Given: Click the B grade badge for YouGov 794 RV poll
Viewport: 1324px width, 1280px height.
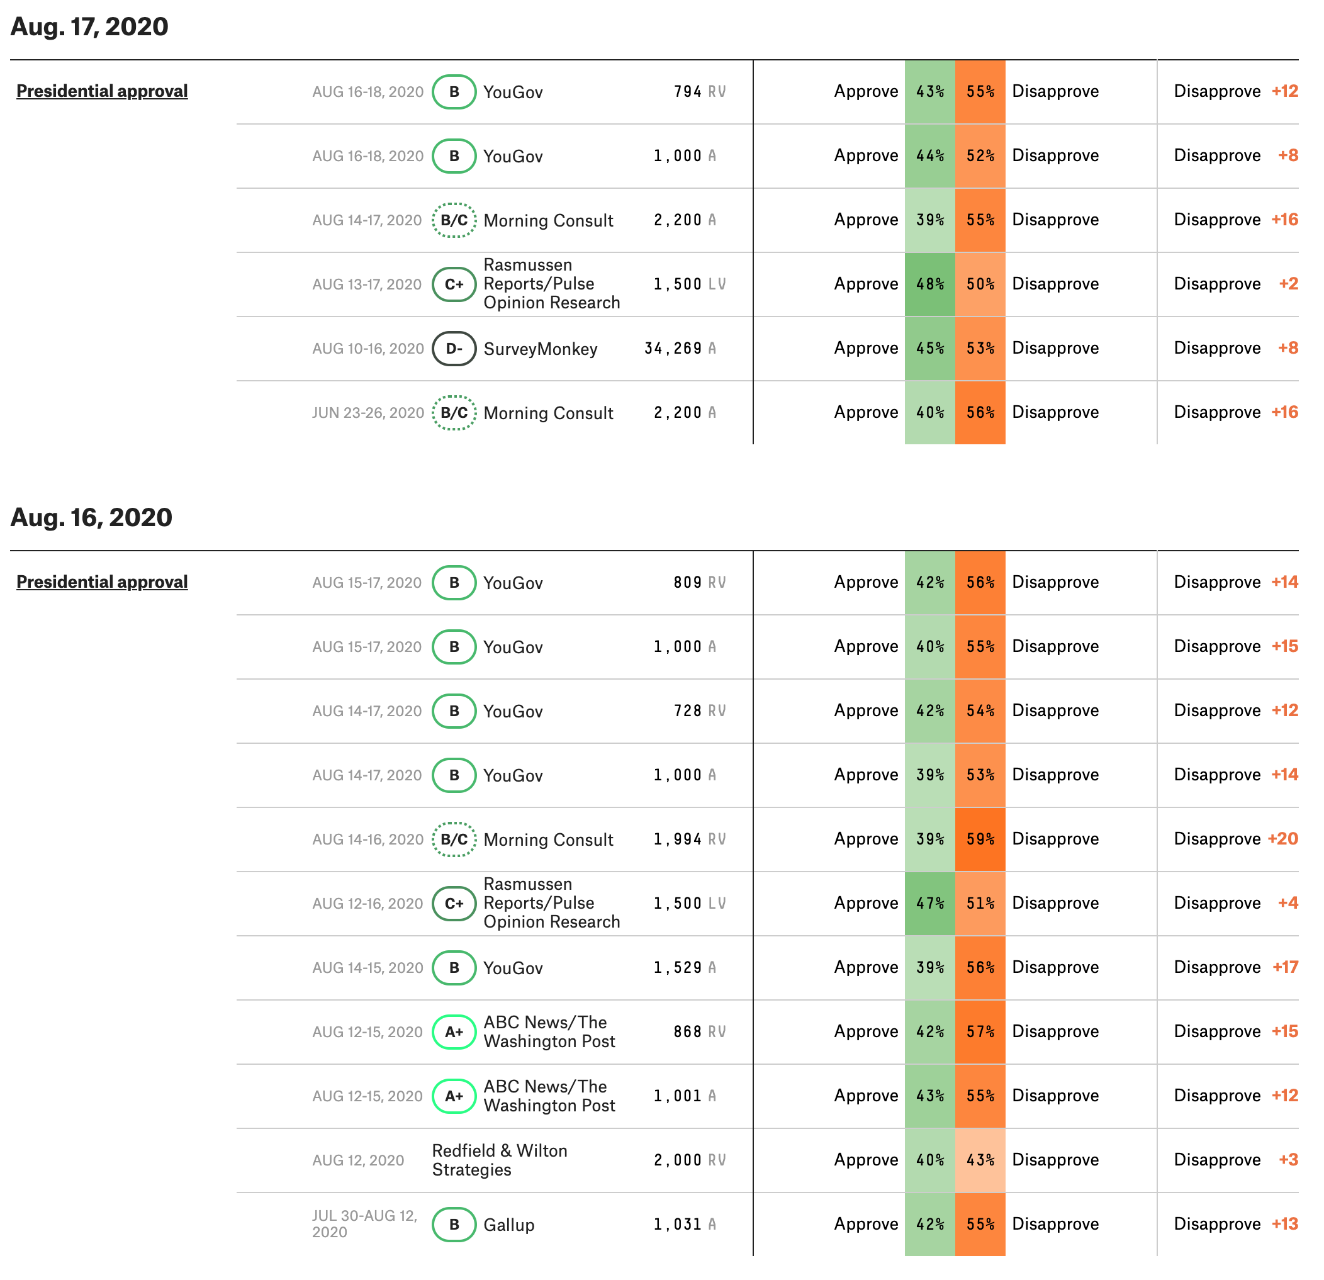Looking at the screenshot, I should click(x=454, y=92).
